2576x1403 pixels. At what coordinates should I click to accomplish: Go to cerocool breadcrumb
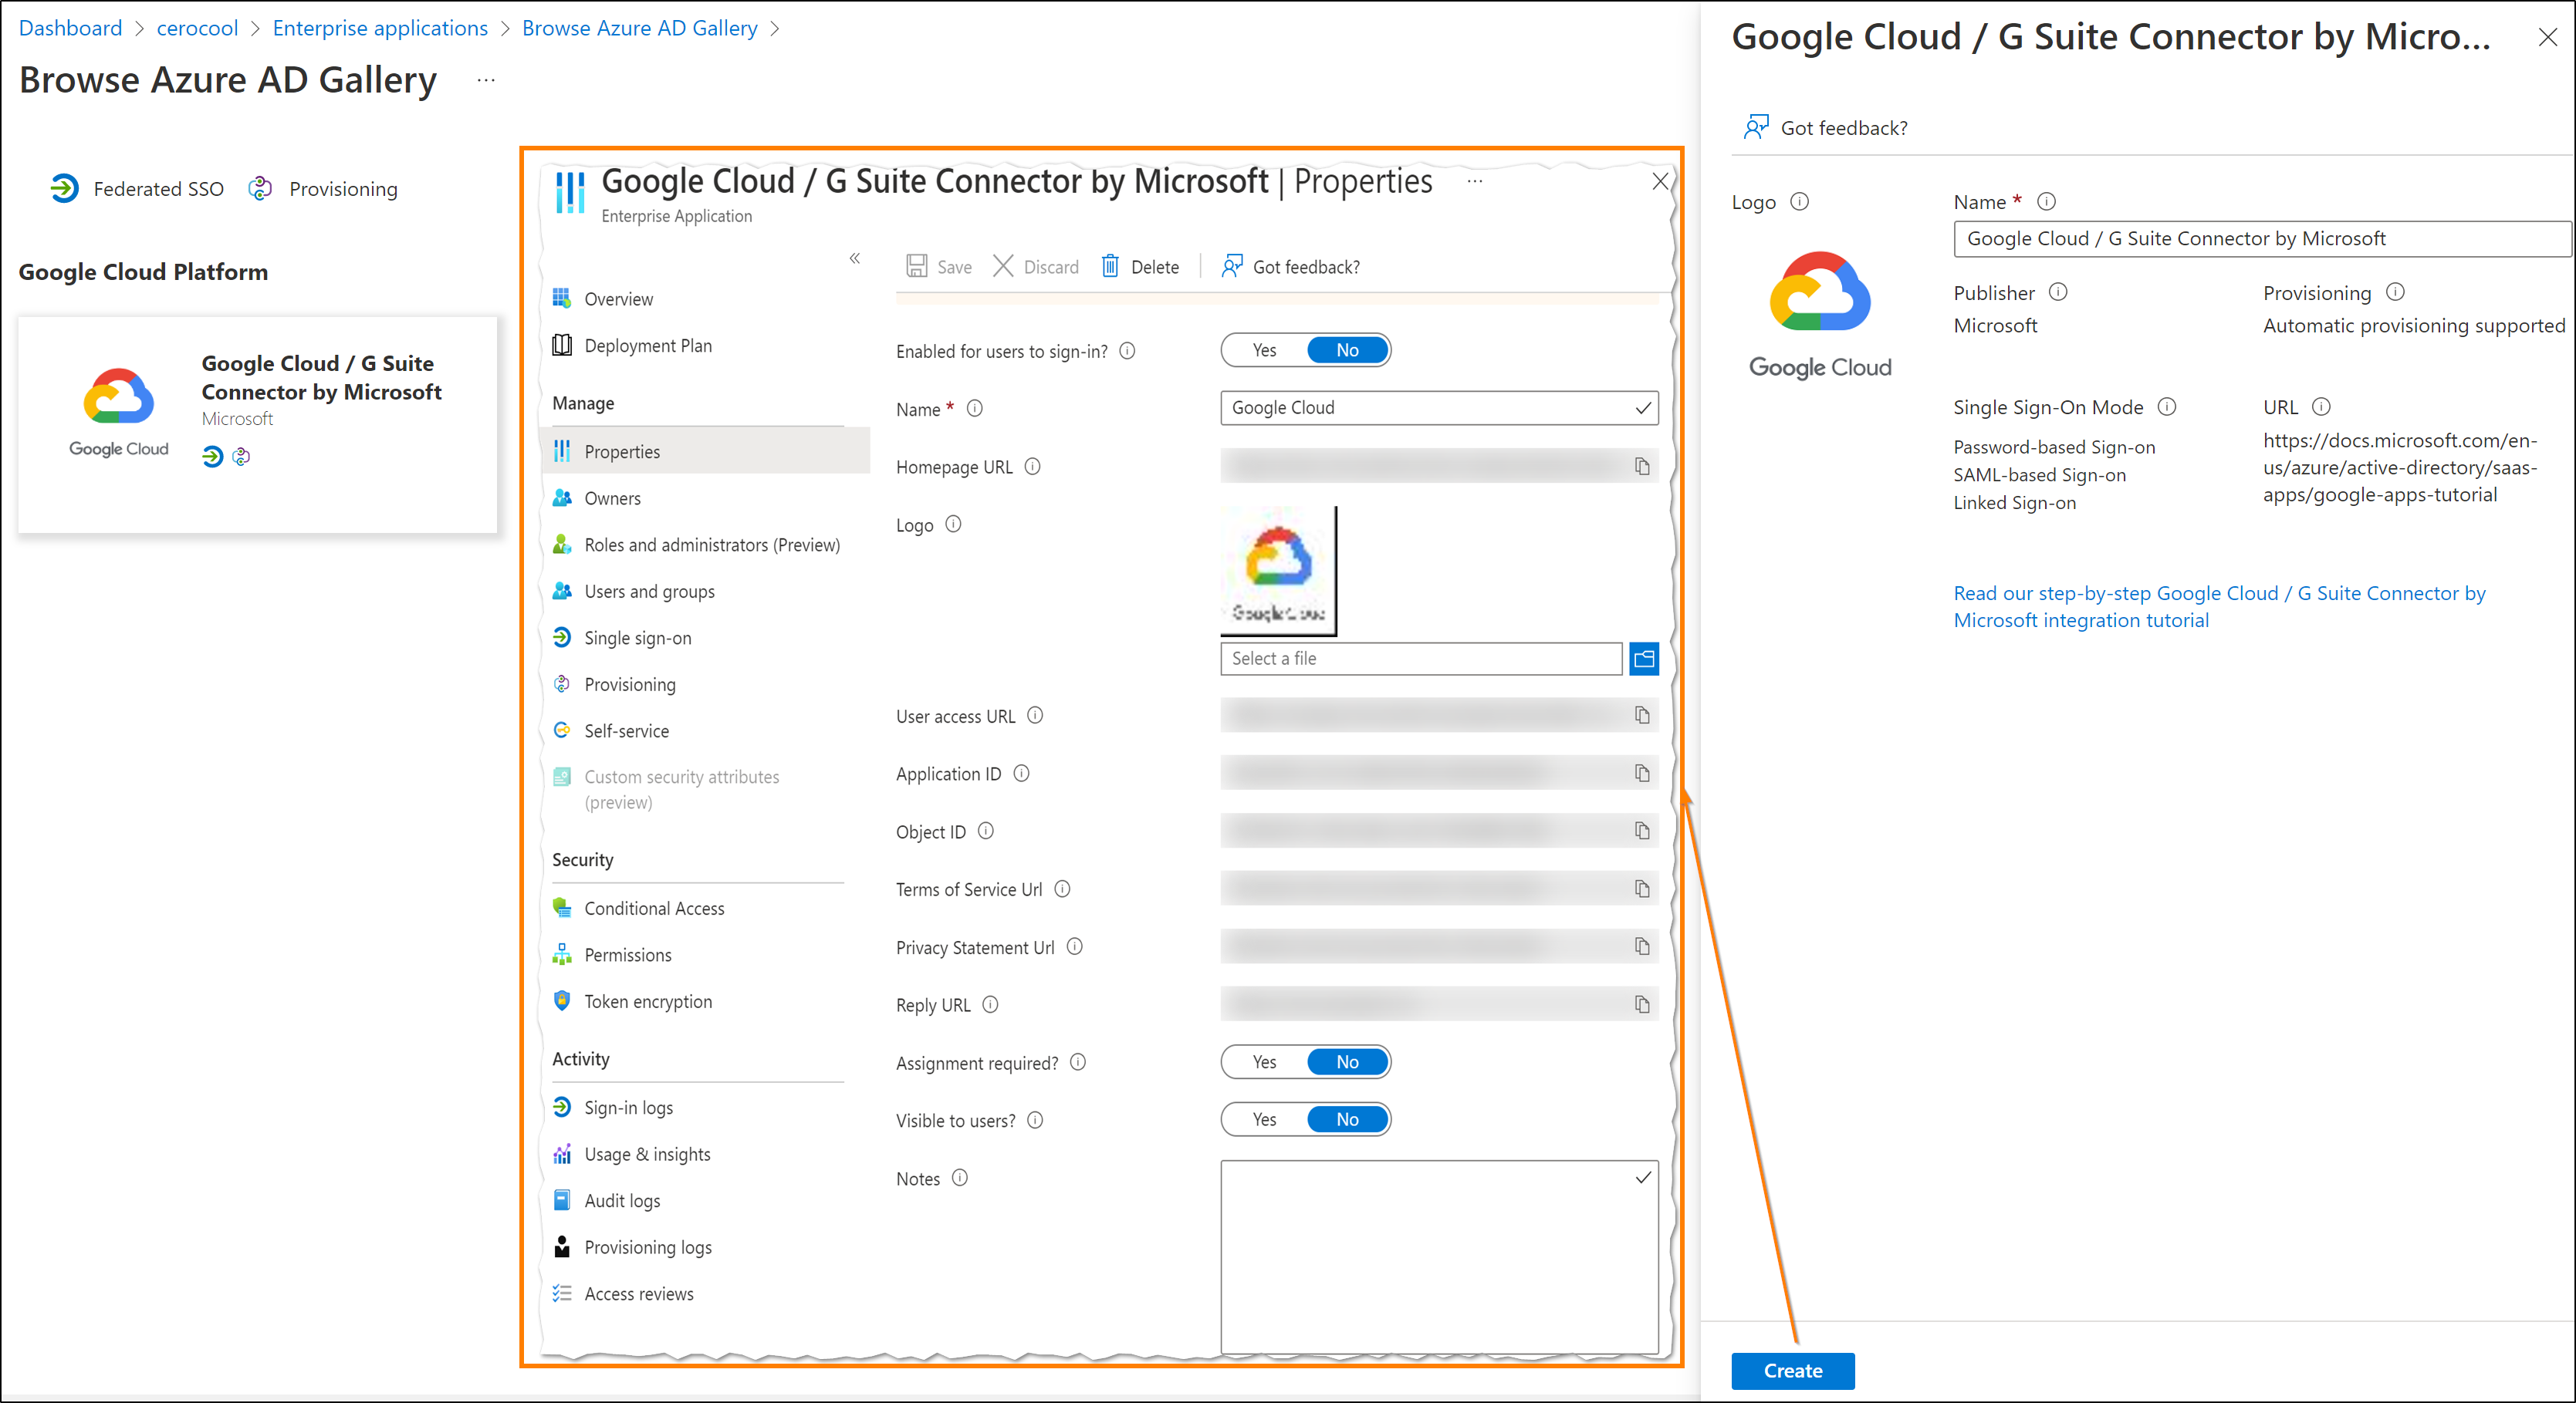tap(197, 28)
